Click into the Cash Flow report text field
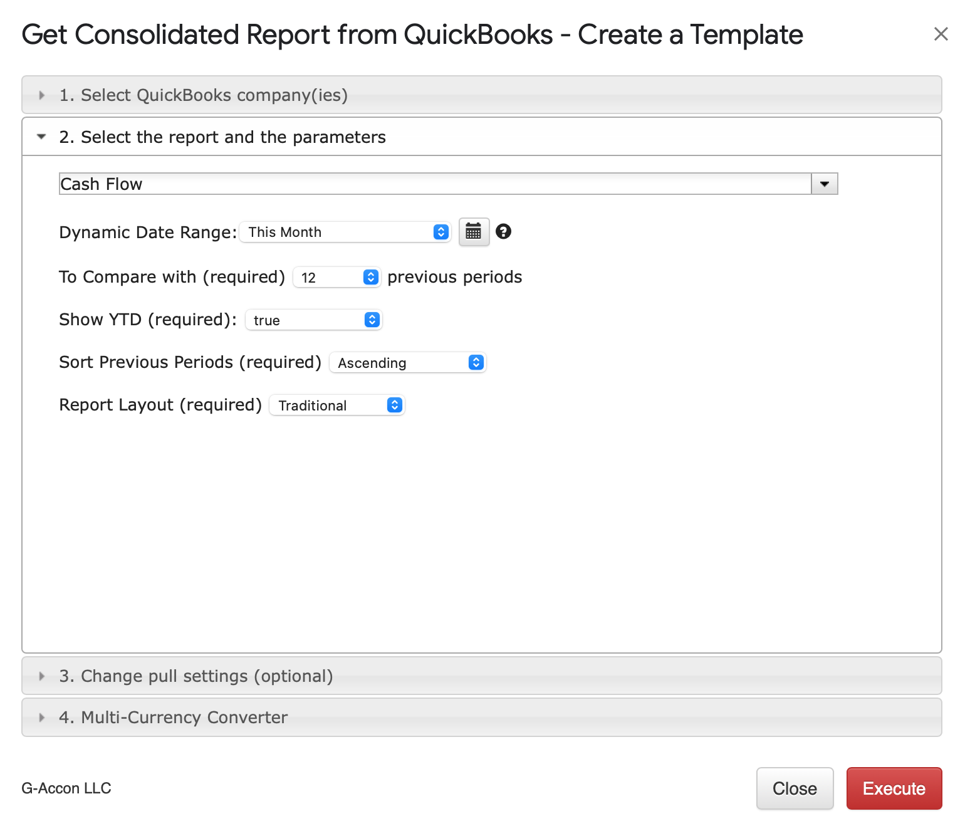This screenshot has height=831, width=975. coord(432,184)
